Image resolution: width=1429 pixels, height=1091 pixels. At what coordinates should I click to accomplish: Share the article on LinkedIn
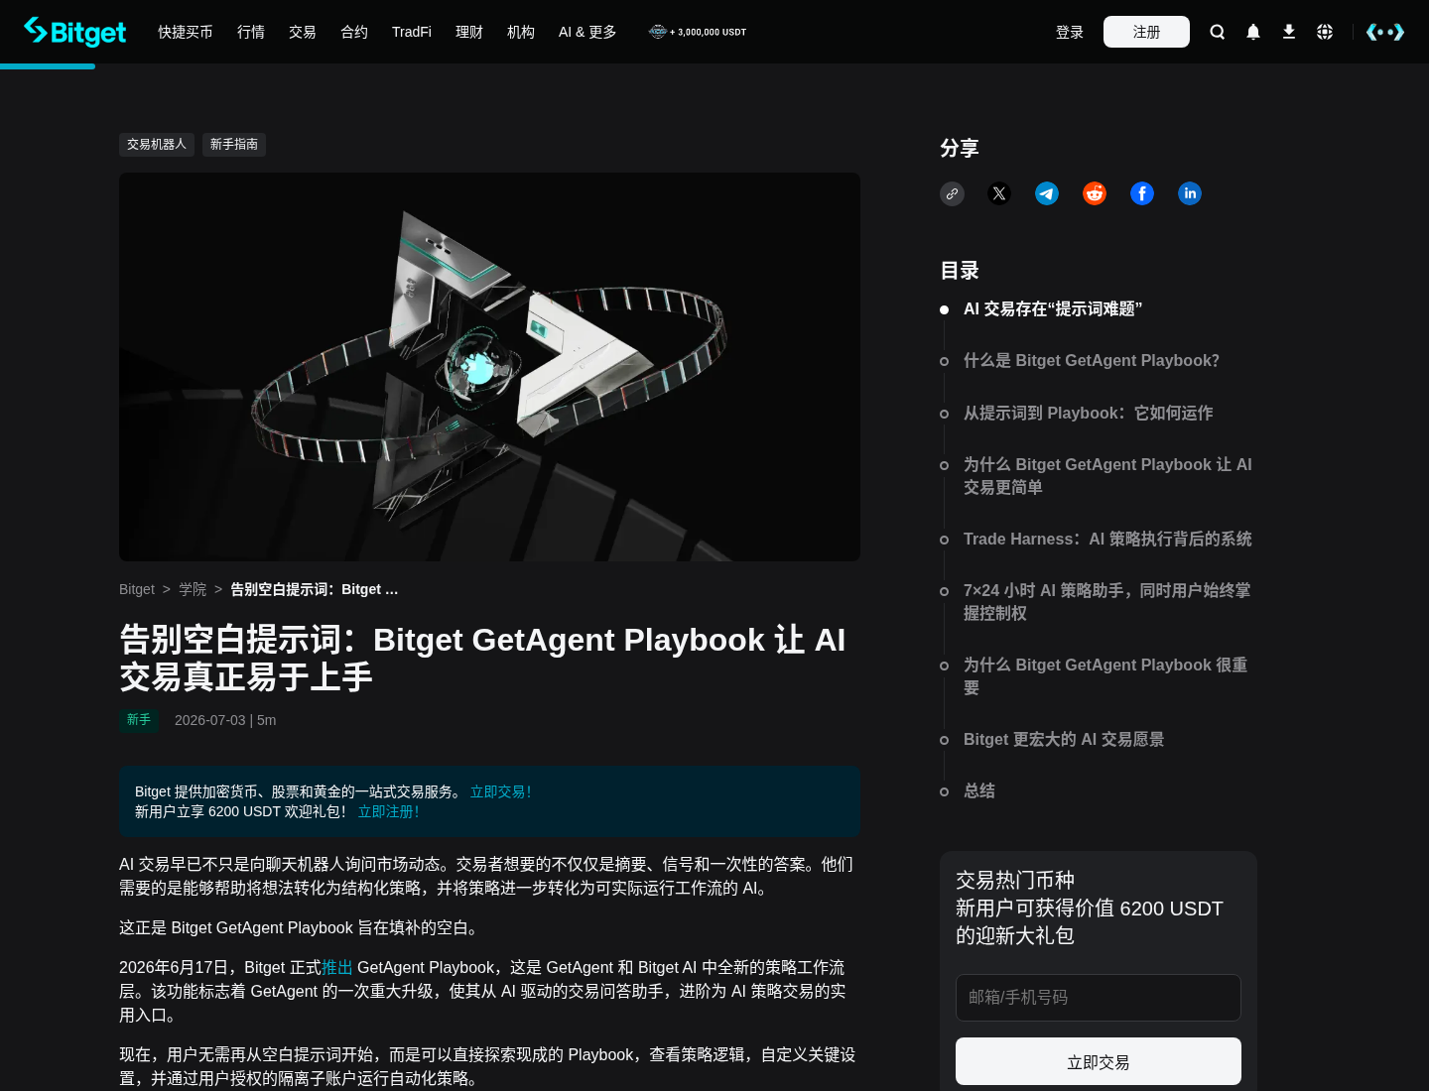click(x=1190, y=193)
